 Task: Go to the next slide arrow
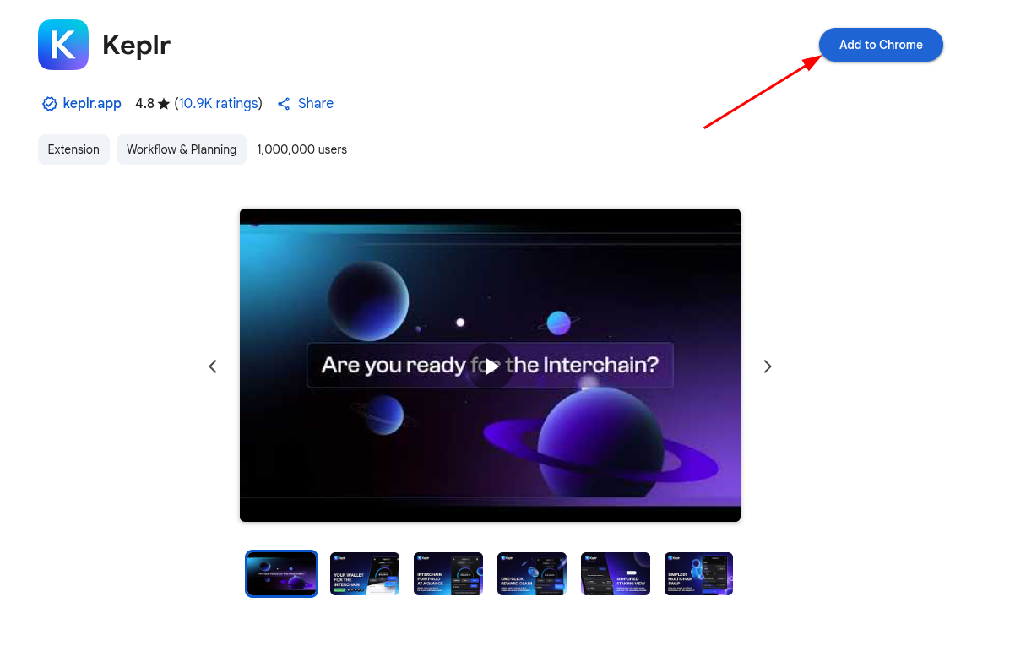(x=767, y=366)
